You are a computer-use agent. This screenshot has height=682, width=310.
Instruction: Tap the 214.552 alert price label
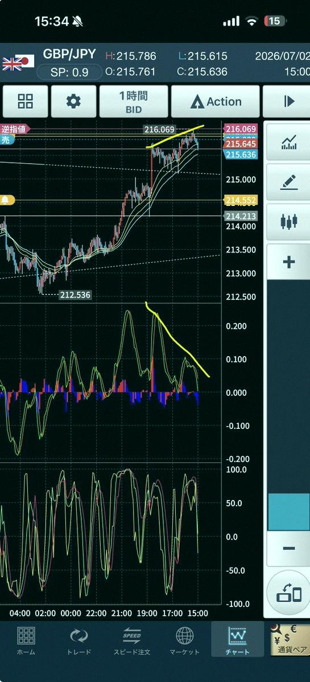[240, 200]
